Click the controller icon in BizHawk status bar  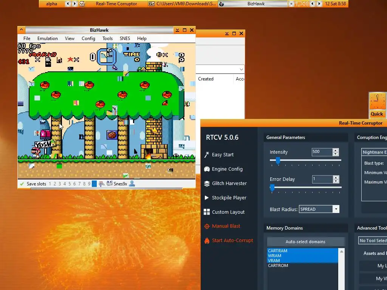tap(101, 184)
